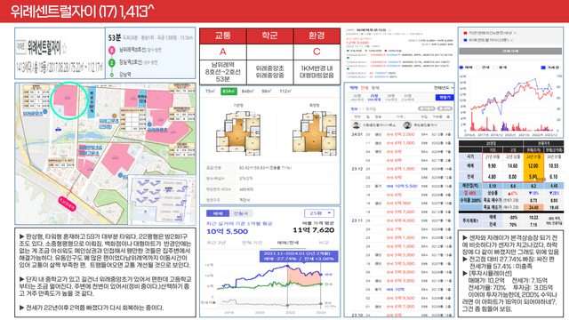The height and width of the screenshot is (320, 569).
Task: Select the 84B㎡ area tab
Action: (247, 91)
